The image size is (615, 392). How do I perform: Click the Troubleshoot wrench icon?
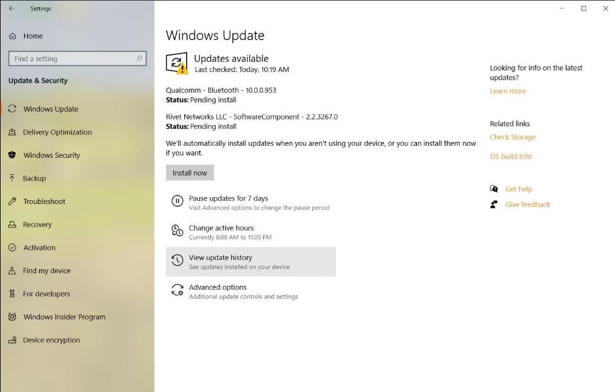(12, 201)
